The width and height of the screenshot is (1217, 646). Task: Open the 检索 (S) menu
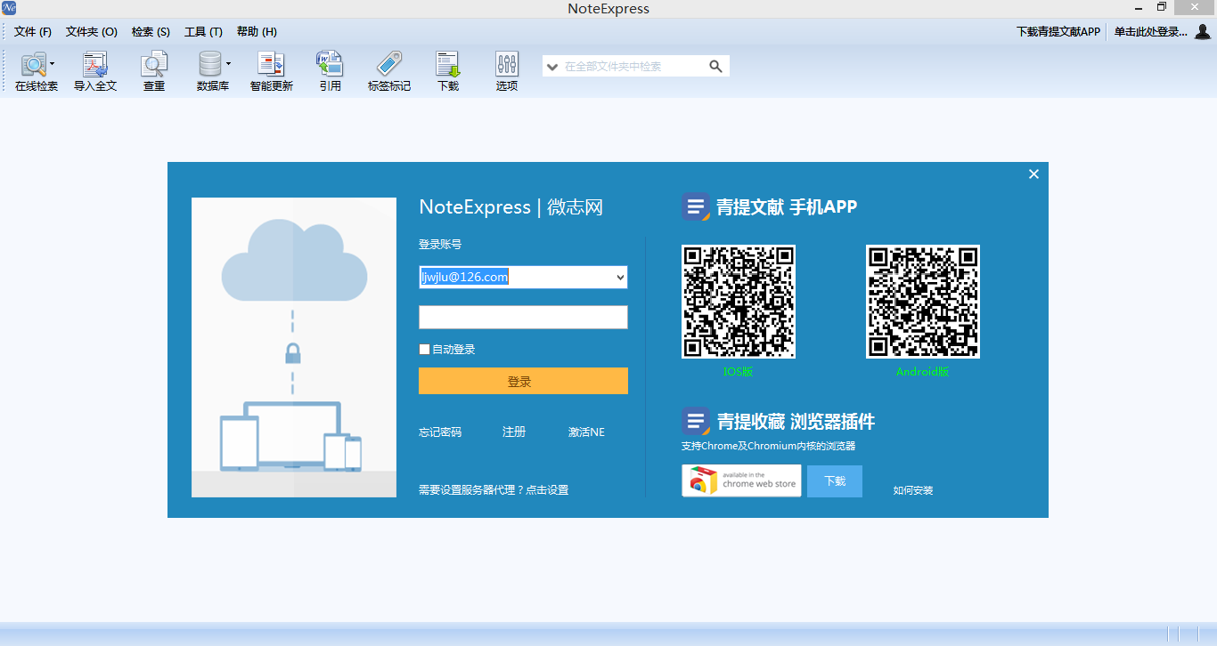151,32
